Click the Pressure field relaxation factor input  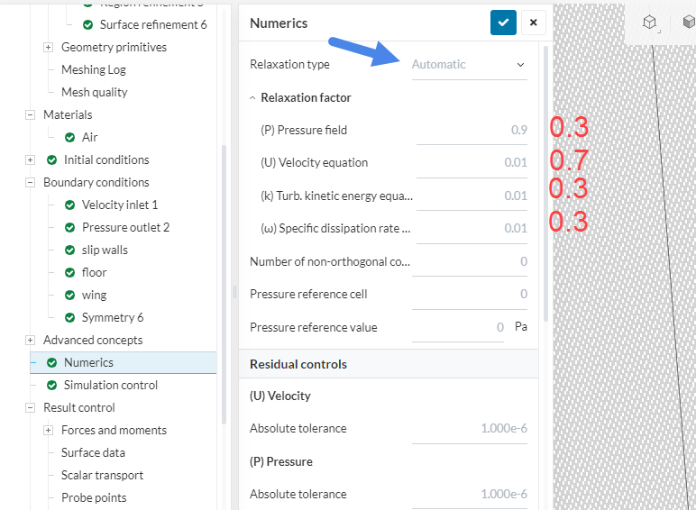click(x=472, y=130)
